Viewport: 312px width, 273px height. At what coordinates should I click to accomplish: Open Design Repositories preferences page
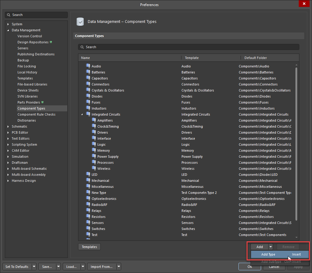click(x=33, y=42)
